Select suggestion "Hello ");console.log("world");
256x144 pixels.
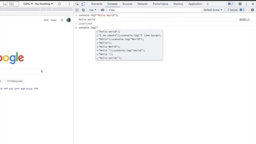coord(129,50)
